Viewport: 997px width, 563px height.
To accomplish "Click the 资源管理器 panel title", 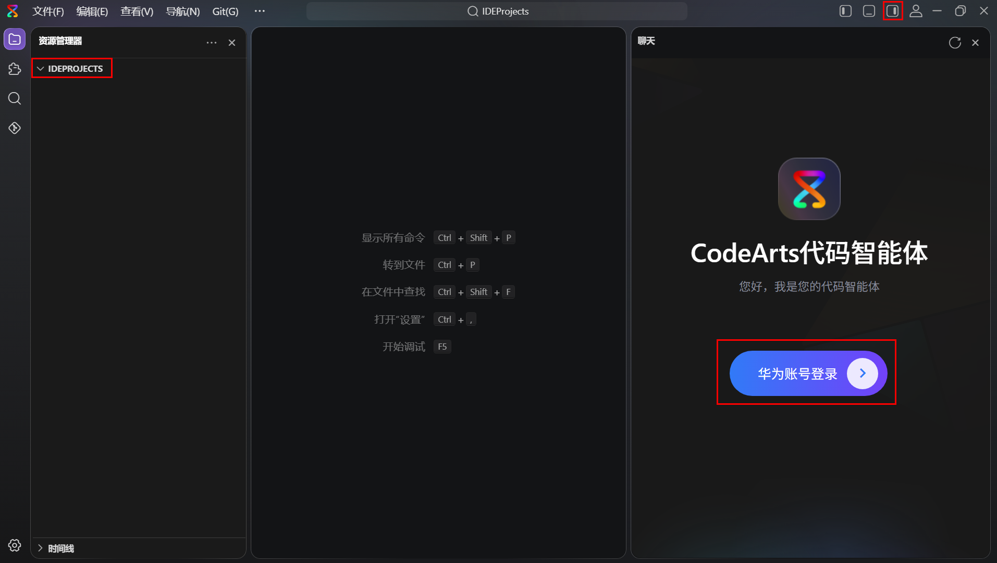I will point(60,41).
